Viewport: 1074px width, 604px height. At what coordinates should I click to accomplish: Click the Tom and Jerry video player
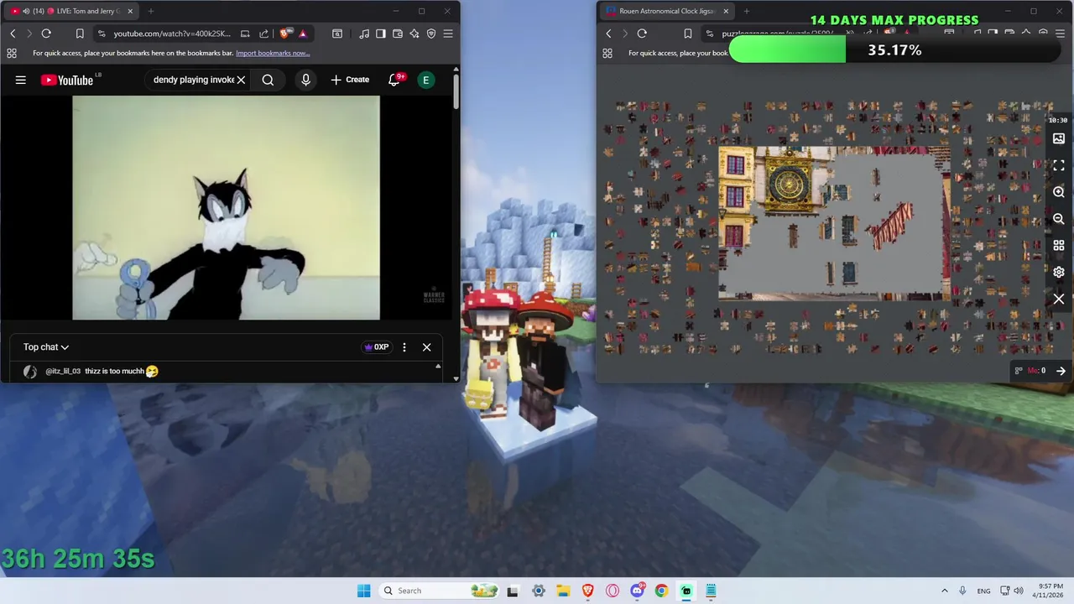click(x=226, y=207)
